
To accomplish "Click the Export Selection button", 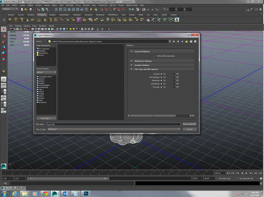I will pos(189,124).
